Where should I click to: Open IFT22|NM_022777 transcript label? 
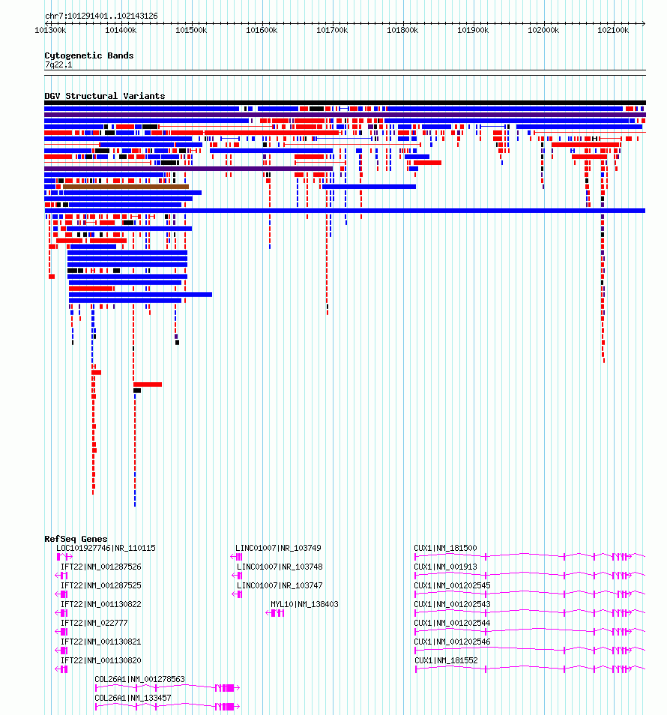pos(94,623)
